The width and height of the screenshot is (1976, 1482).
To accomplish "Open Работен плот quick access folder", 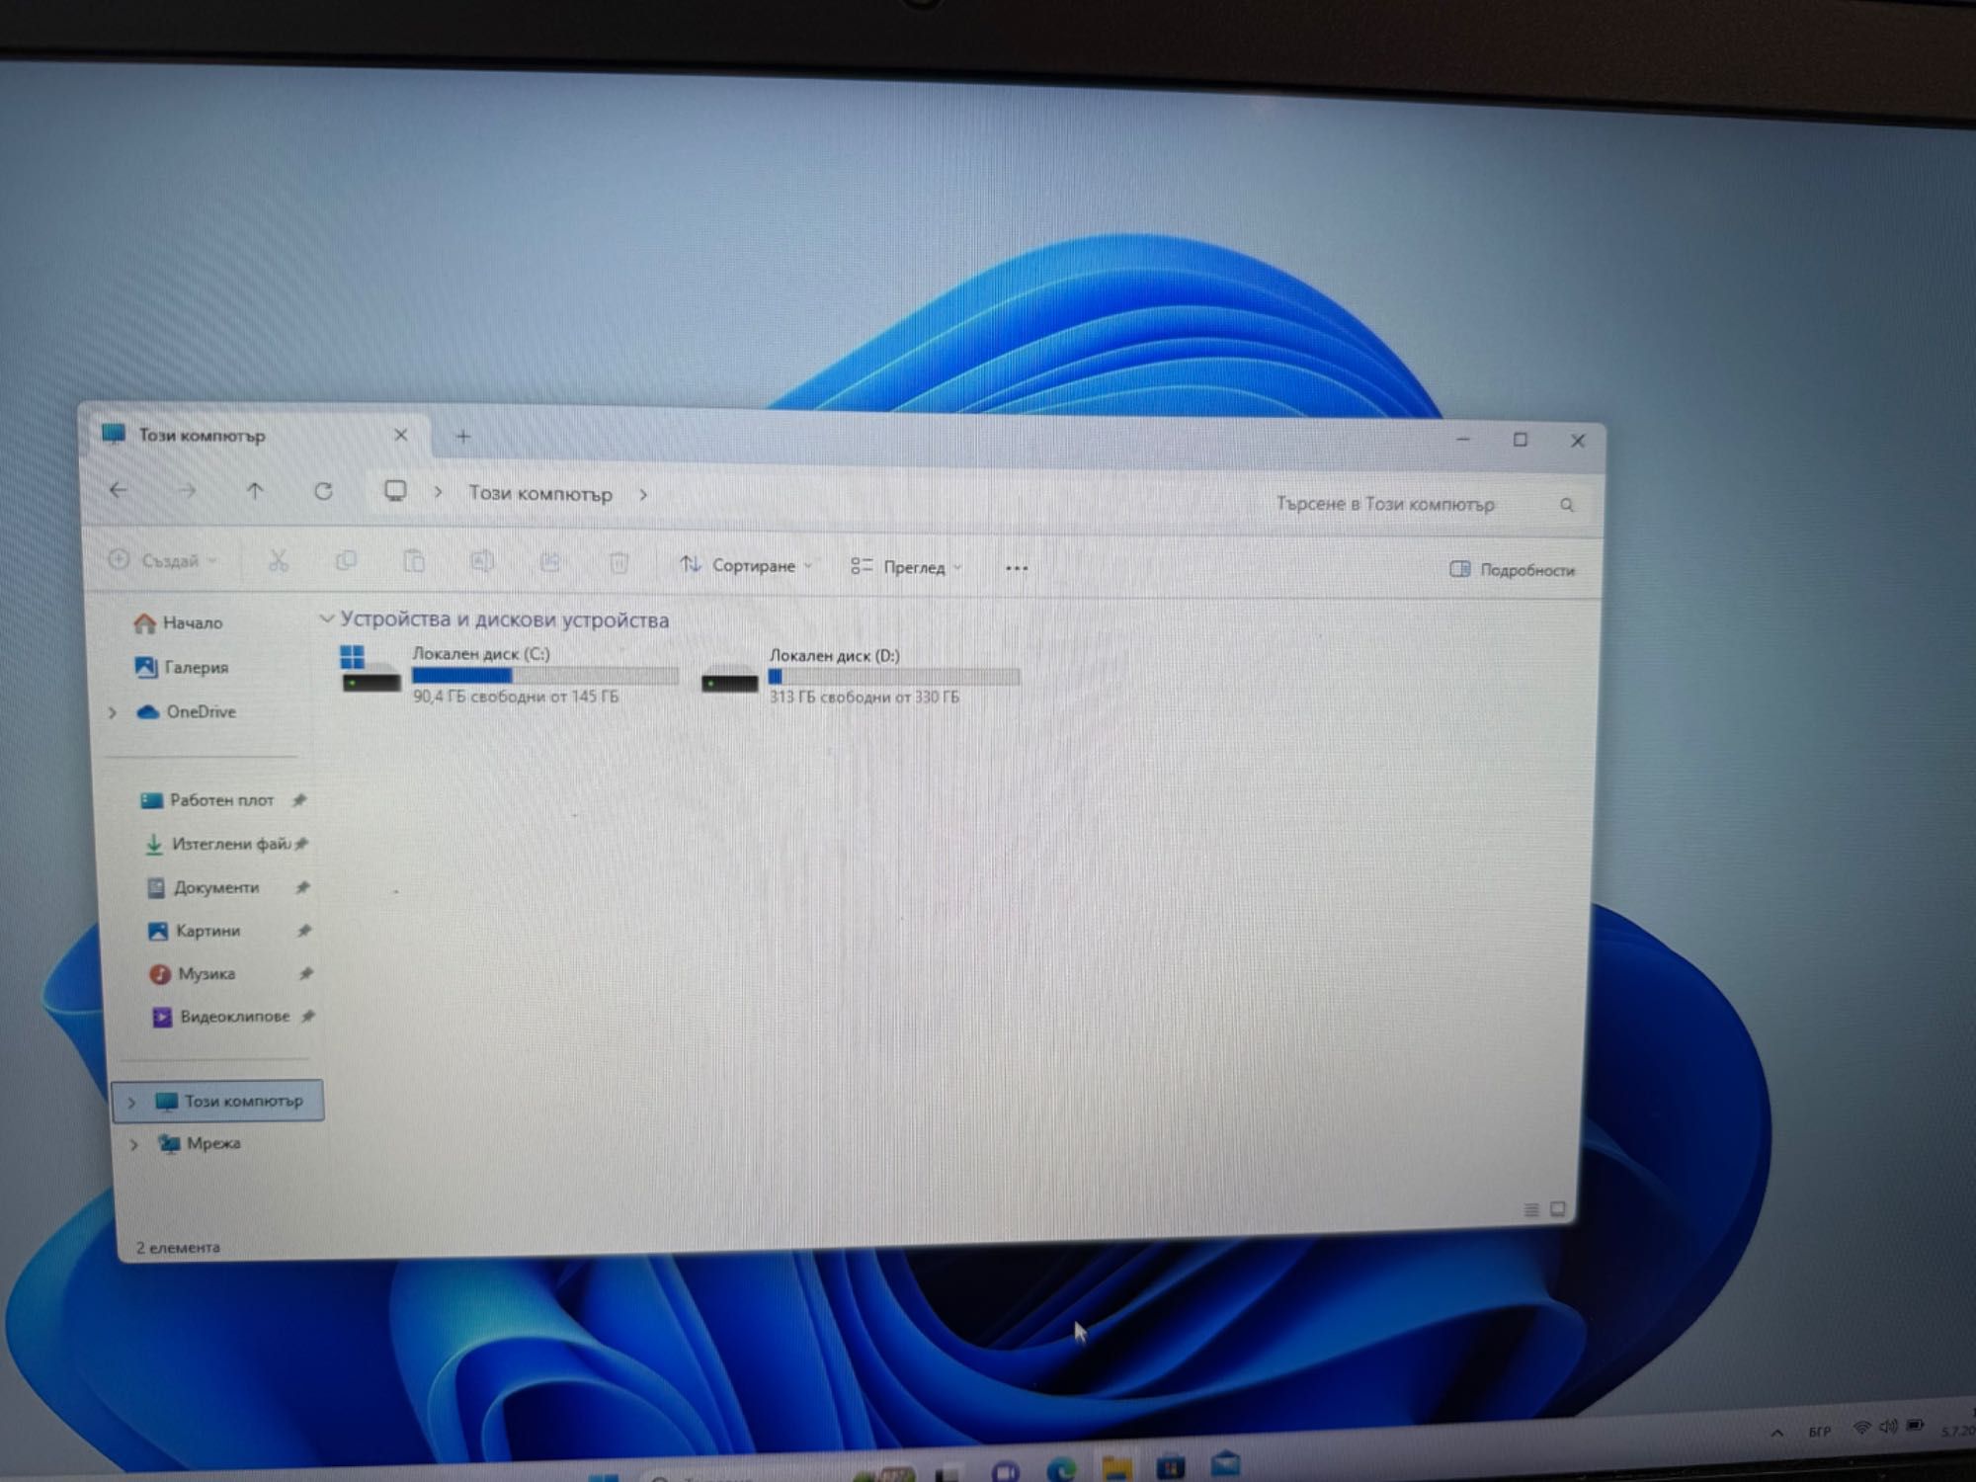I will (207, 800).
